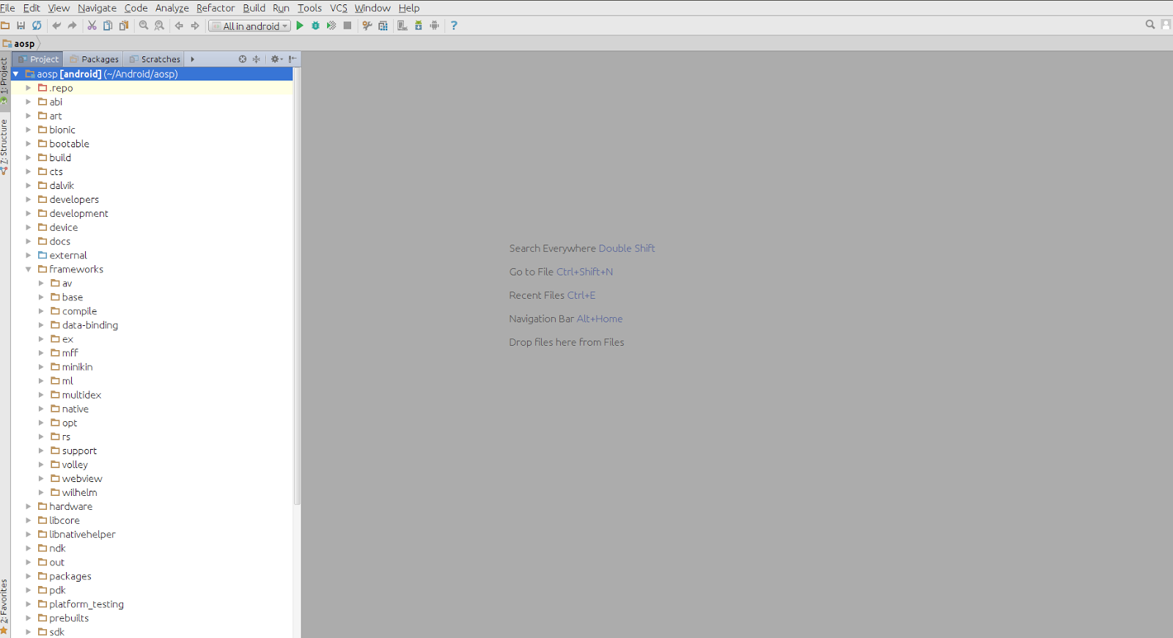Click the Replace icon next to Find
This screenshot has height=638, width=1173.
(159, 26)
